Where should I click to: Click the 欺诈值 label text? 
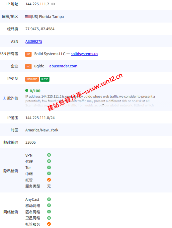pos(13,98)
